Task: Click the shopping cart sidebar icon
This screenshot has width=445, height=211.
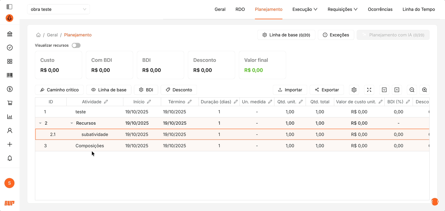Action: tap(10, 103)
